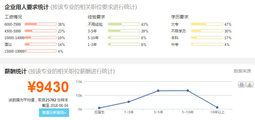Click the 10k axis label
The image size is (255, 120).
tap(79, 96)
